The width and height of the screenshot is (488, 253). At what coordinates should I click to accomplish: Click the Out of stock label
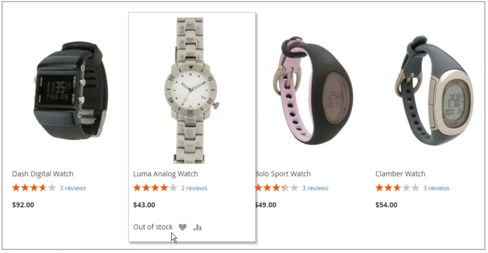pyautogui.click(x=153, y=227)
